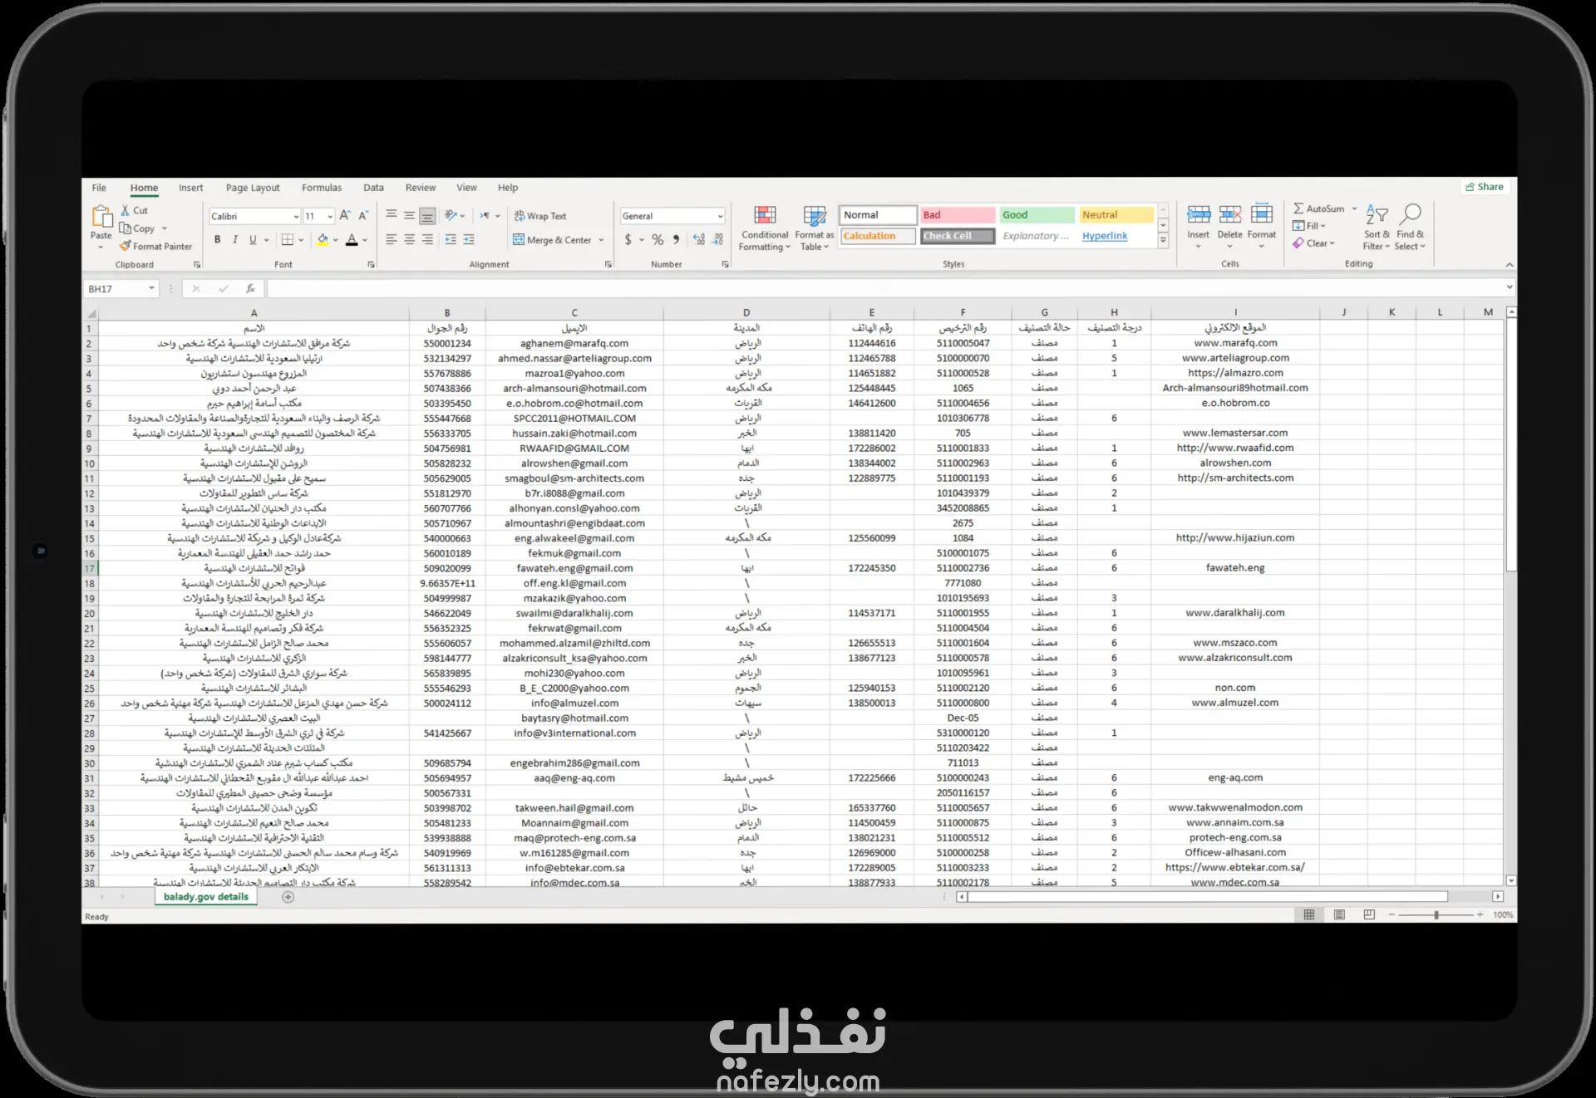
Task: Apply the Hyperlink cell style
Action: [1105, 236]
